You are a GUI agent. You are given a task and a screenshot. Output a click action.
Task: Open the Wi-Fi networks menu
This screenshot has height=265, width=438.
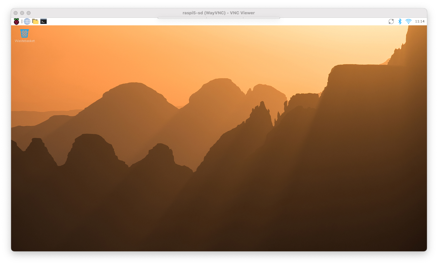pos(408,21)
